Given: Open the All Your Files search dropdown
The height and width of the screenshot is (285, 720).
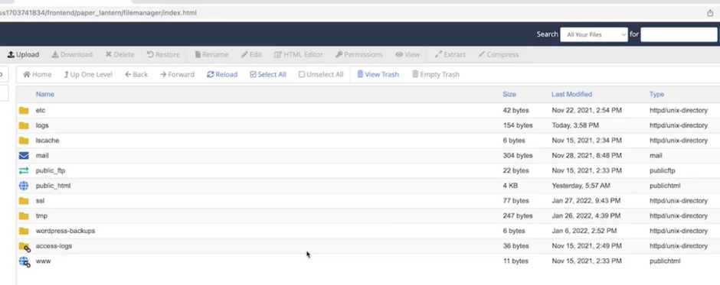Looking at the screenshot, I should [594, 34].
